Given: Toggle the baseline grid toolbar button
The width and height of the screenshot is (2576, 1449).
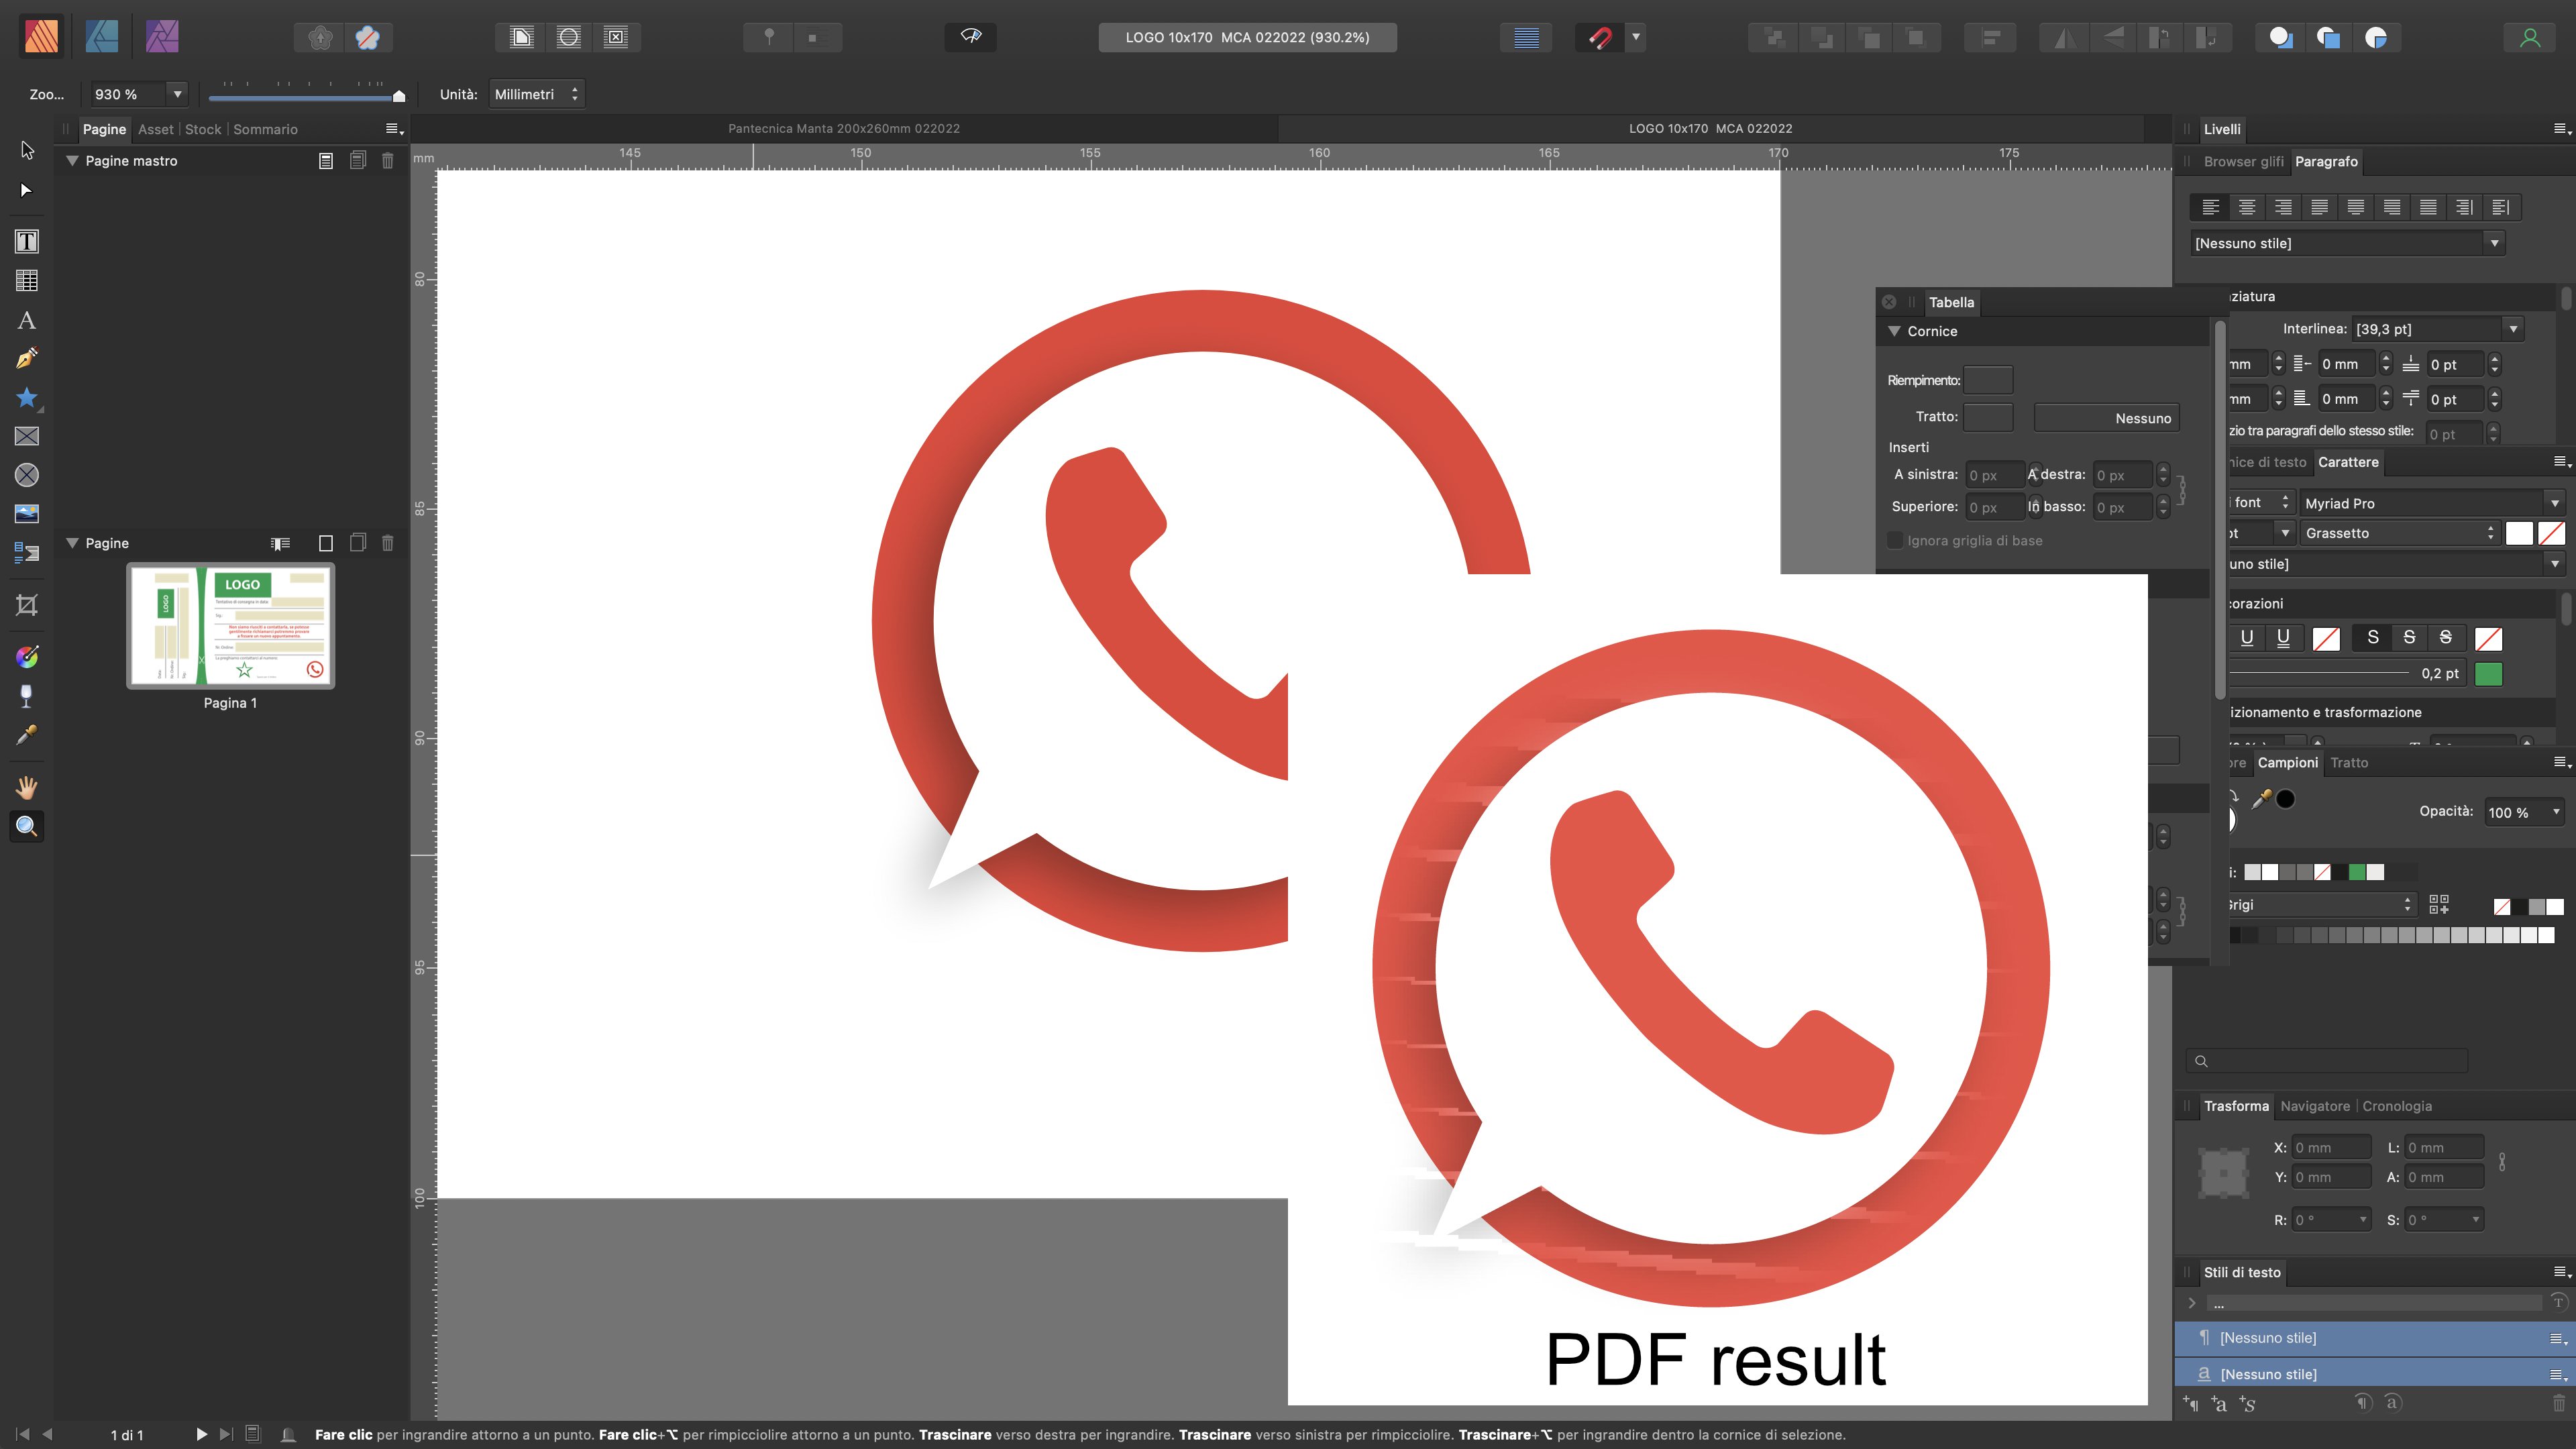Looking at the screenshot, I should pos(1527,38).
